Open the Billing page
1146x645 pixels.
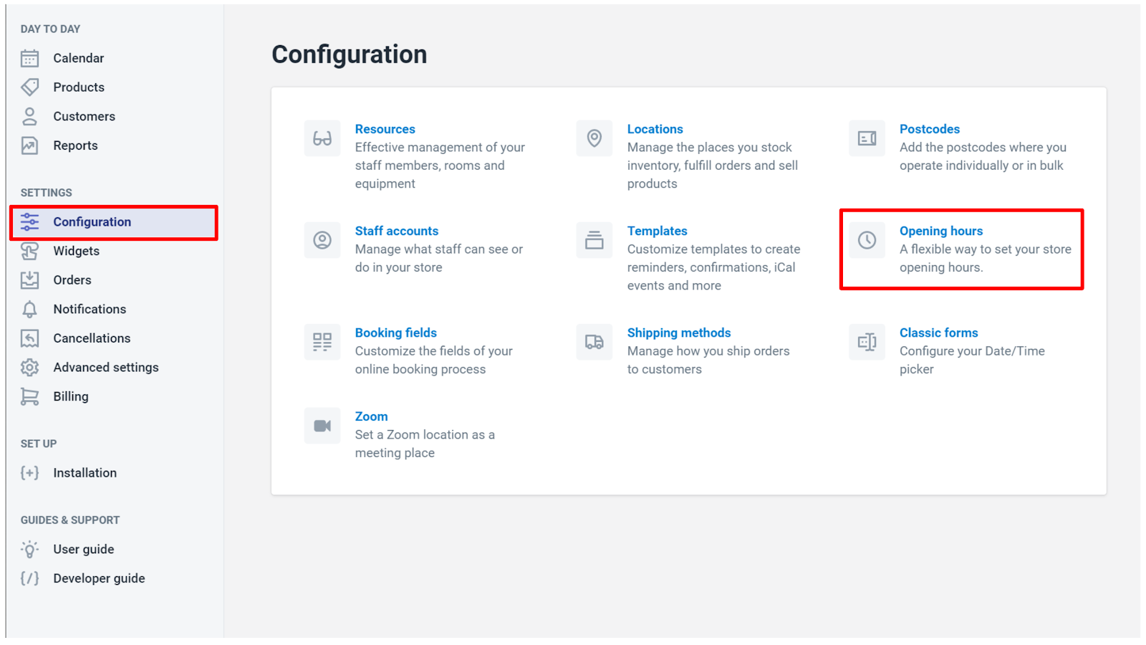point(71,396)
